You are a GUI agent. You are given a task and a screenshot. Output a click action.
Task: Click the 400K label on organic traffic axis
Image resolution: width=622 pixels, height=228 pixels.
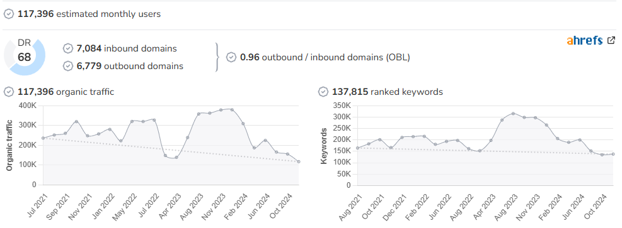click(x=27, y=106)
